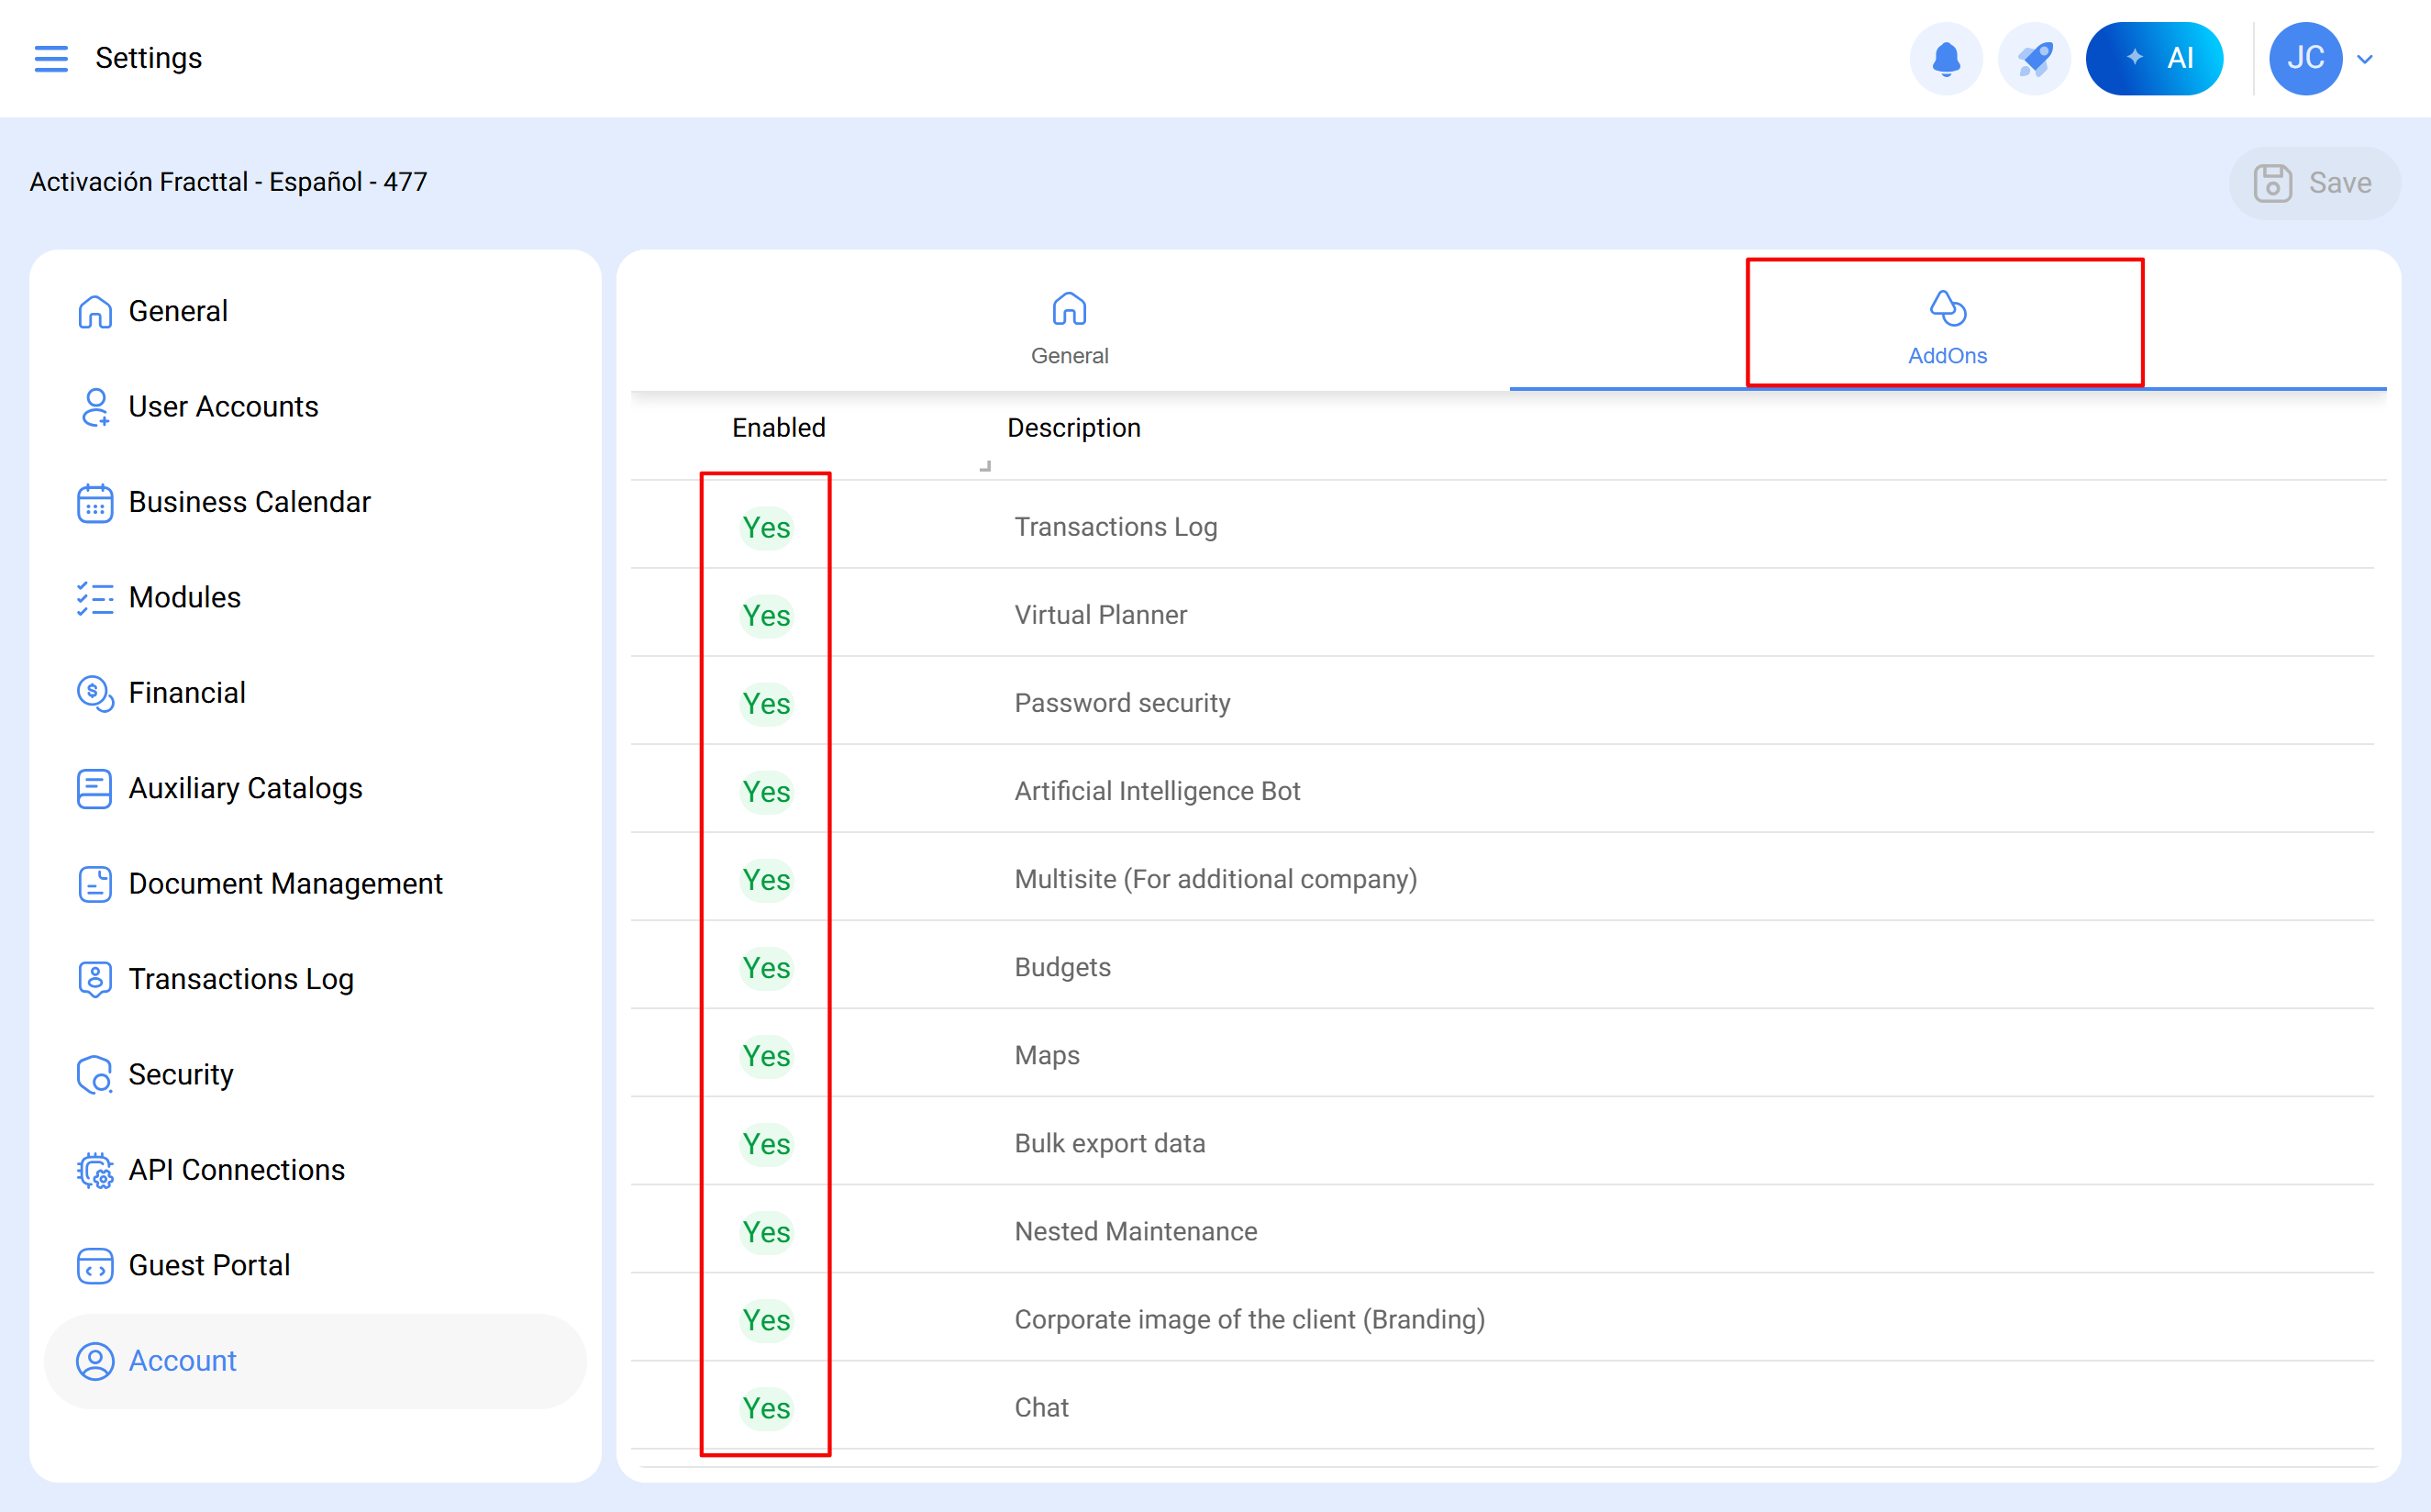Select Account in the left sidebar
Image resolution: width=2431 pixels, height=1512 pixels.
[x=182, y=1361]
